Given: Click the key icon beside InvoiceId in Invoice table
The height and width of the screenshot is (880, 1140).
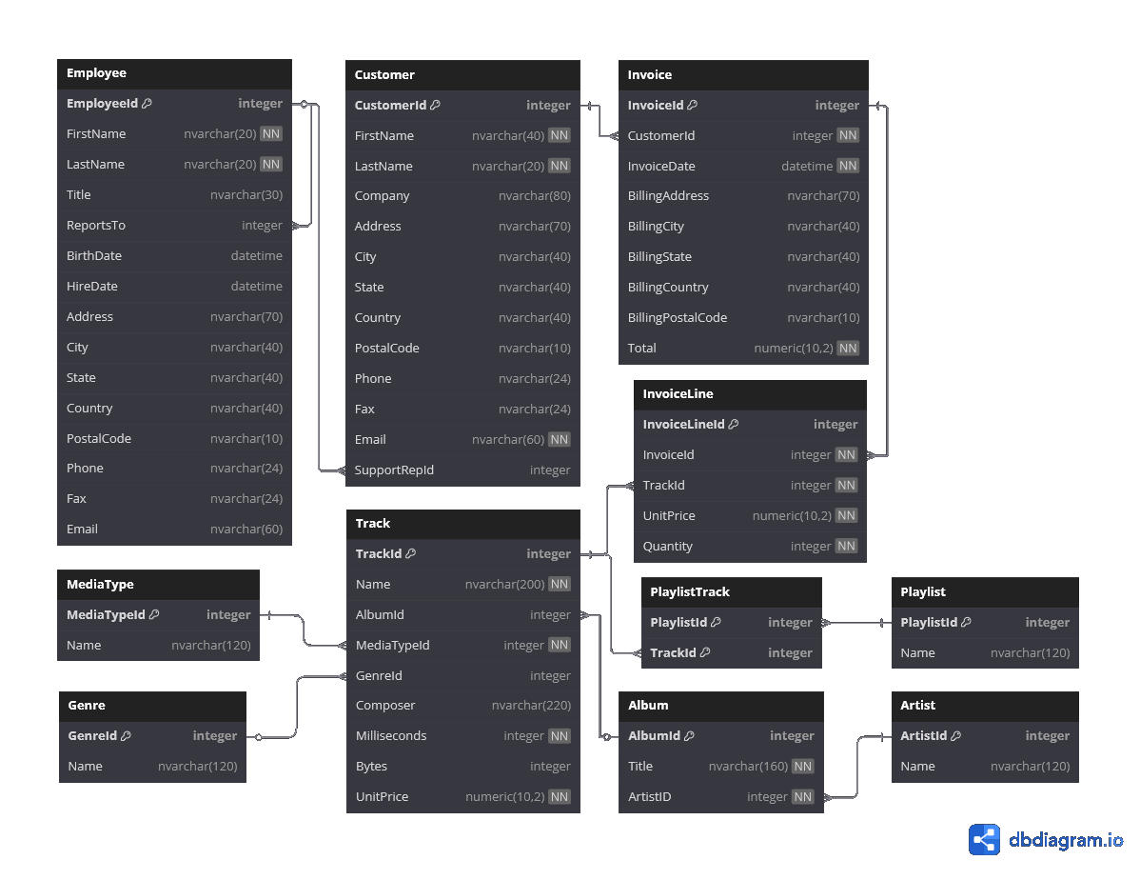Looking at the screenshot, I should (692, 105).
